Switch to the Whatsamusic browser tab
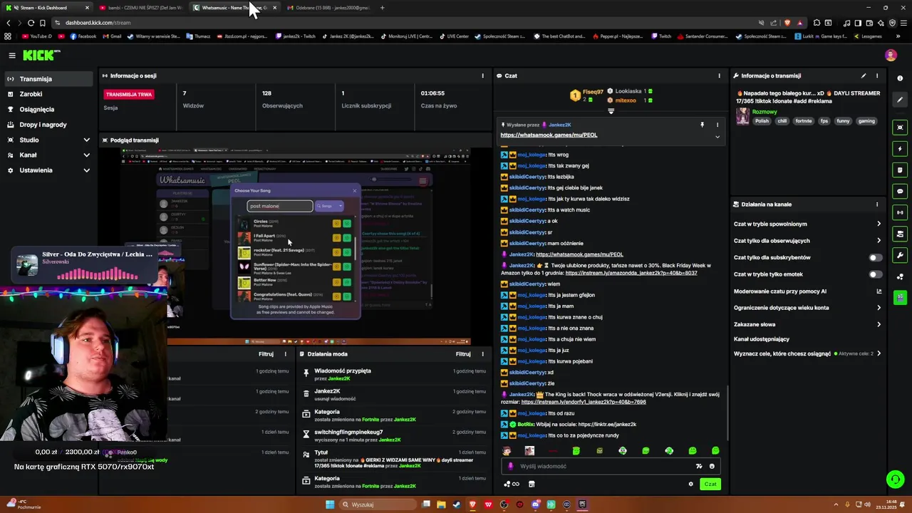 coord(235,8)
